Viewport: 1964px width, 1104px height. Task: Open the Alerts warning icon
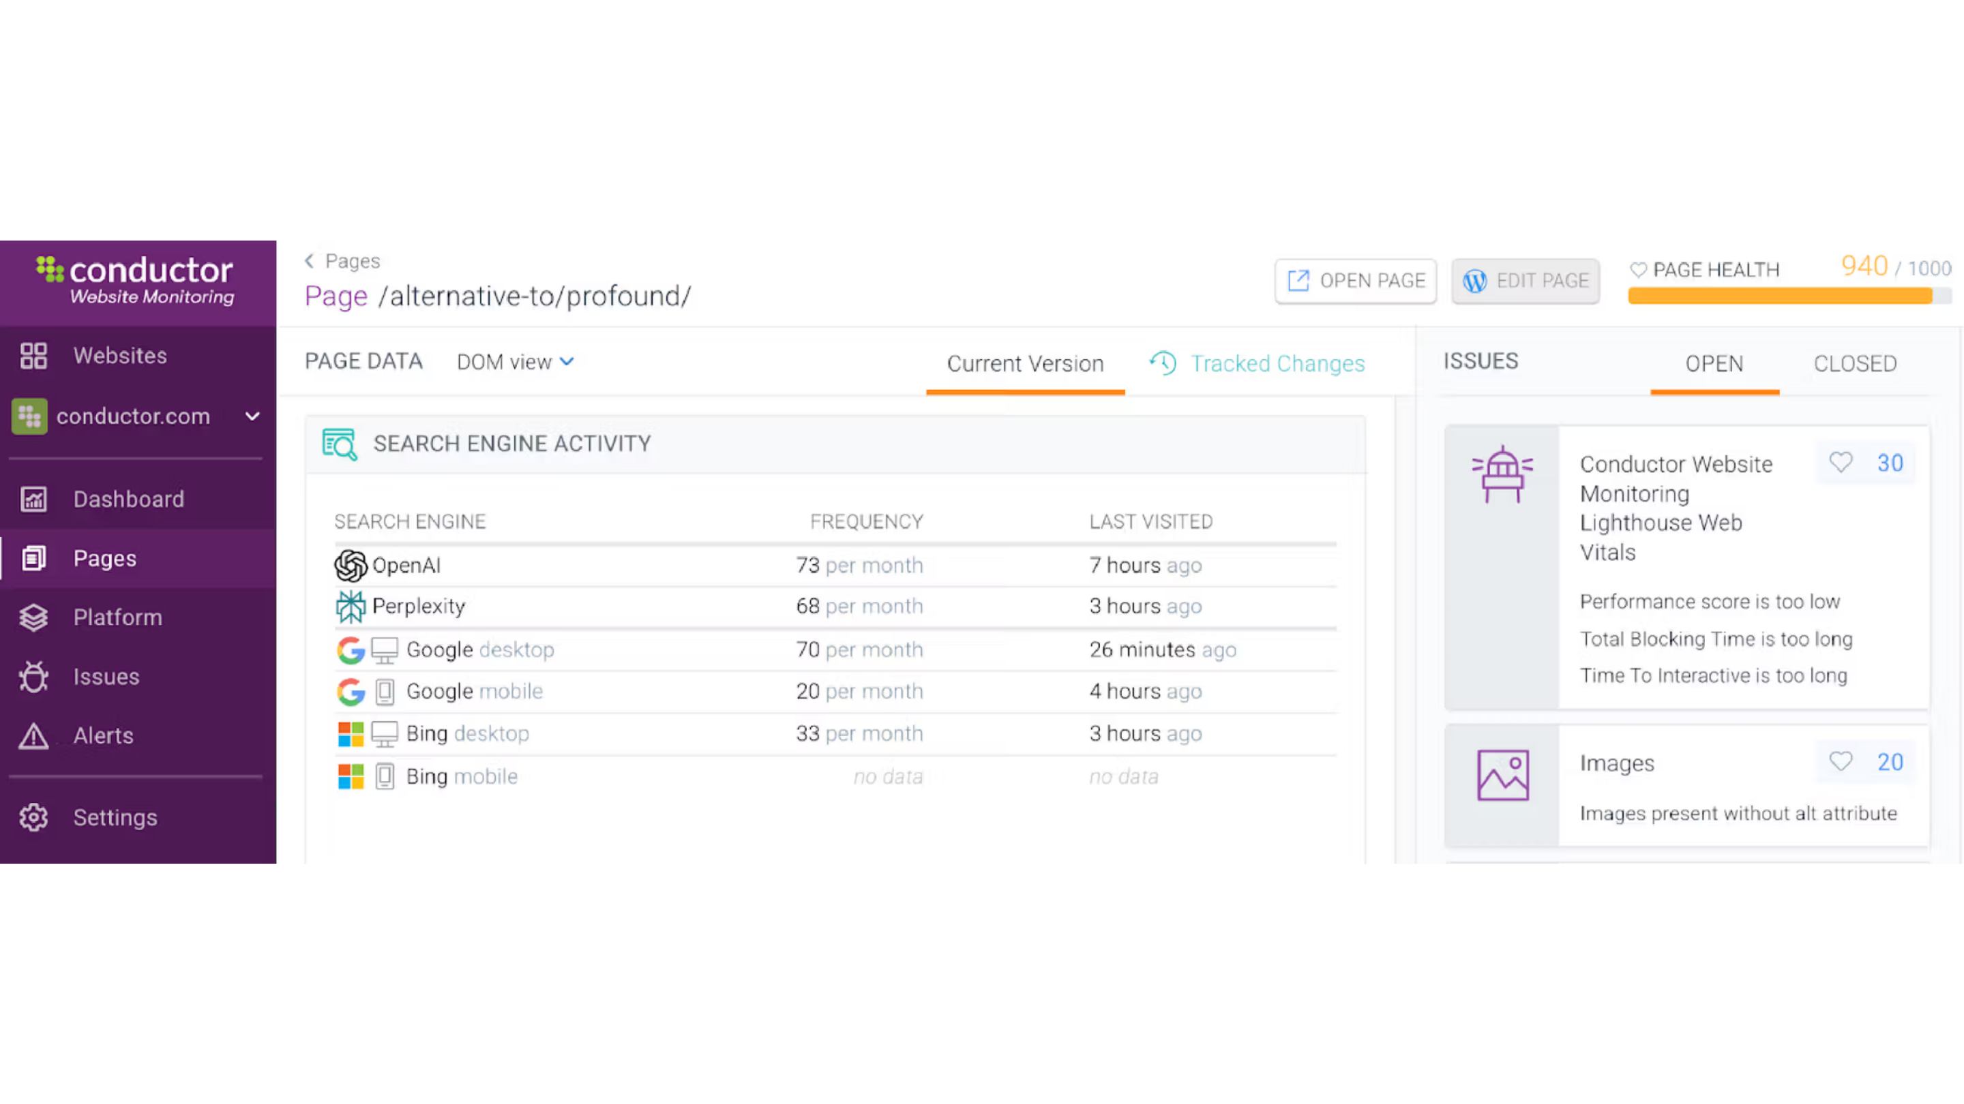click(33, 736)
